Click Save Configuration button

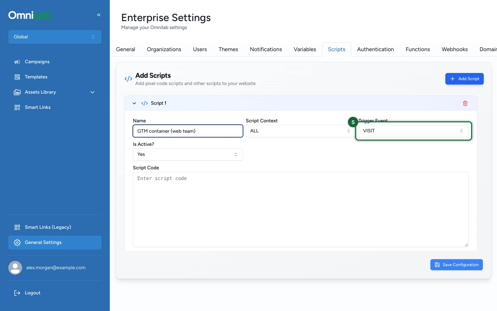pyautogui.click(x=456, y=265)
